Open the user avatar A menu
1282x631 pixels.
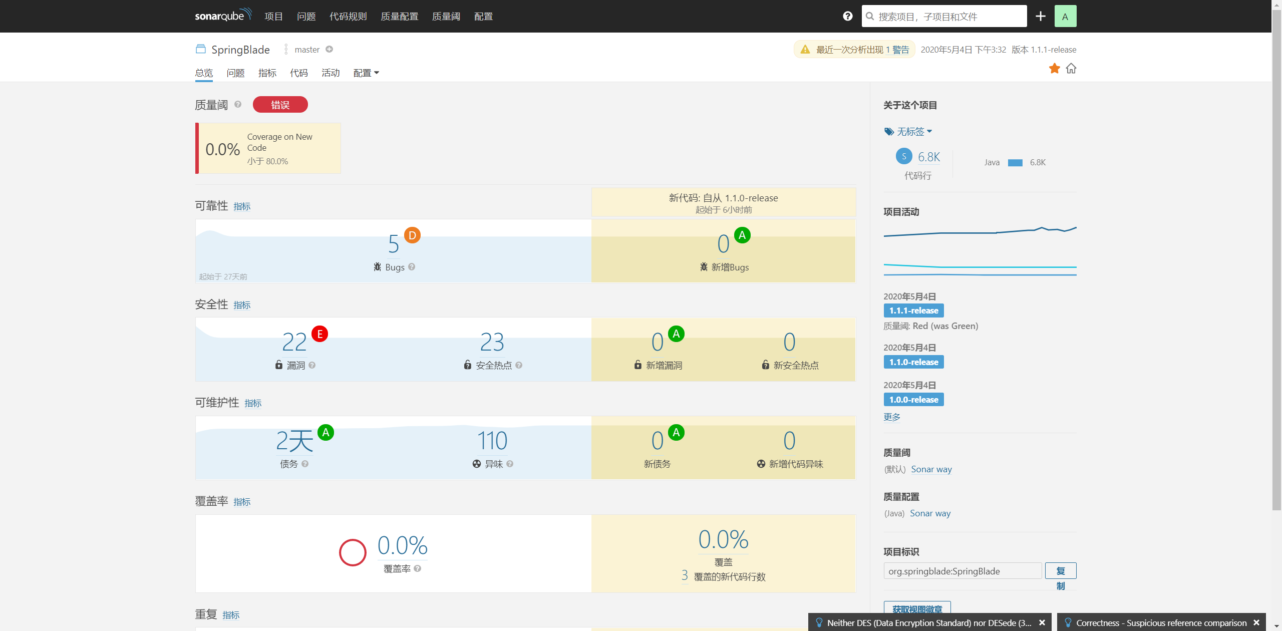[x=1065, y=16]
